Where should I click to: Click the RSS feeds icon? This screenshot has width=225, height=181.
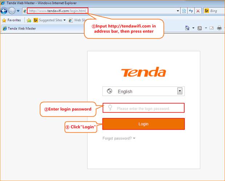click(x=200, y=28)
